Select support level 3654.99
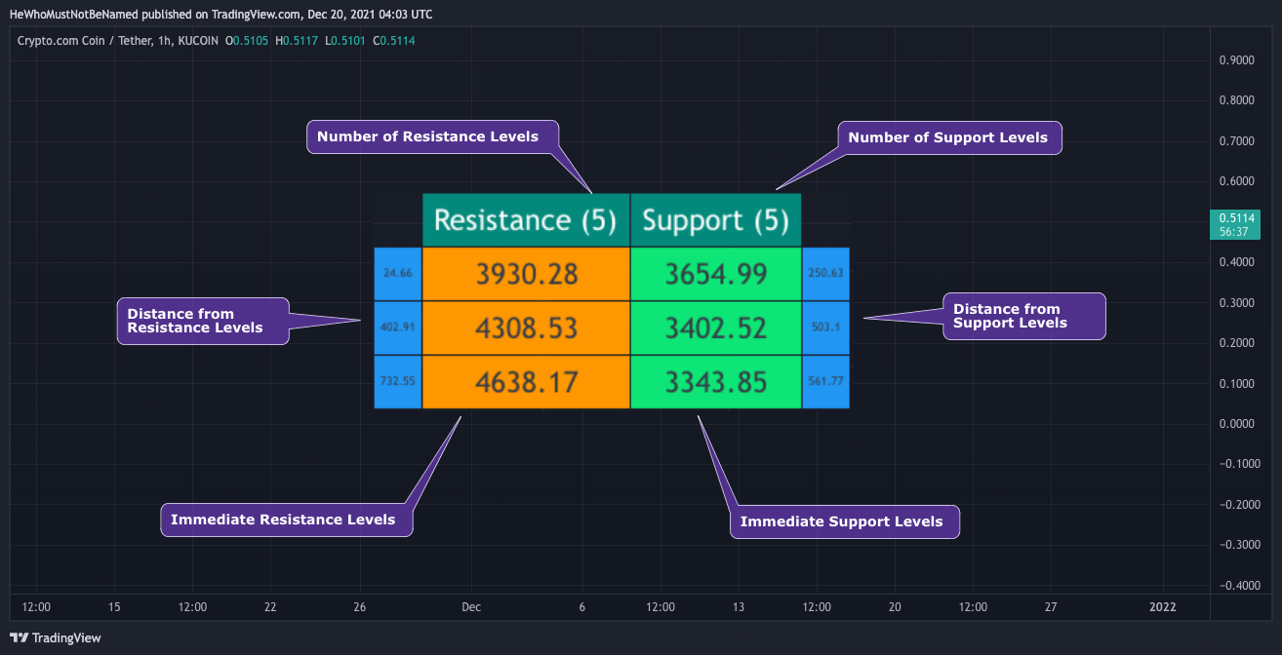The height and width of the screenshot is (655, 1282). click(x=716, y=274)
